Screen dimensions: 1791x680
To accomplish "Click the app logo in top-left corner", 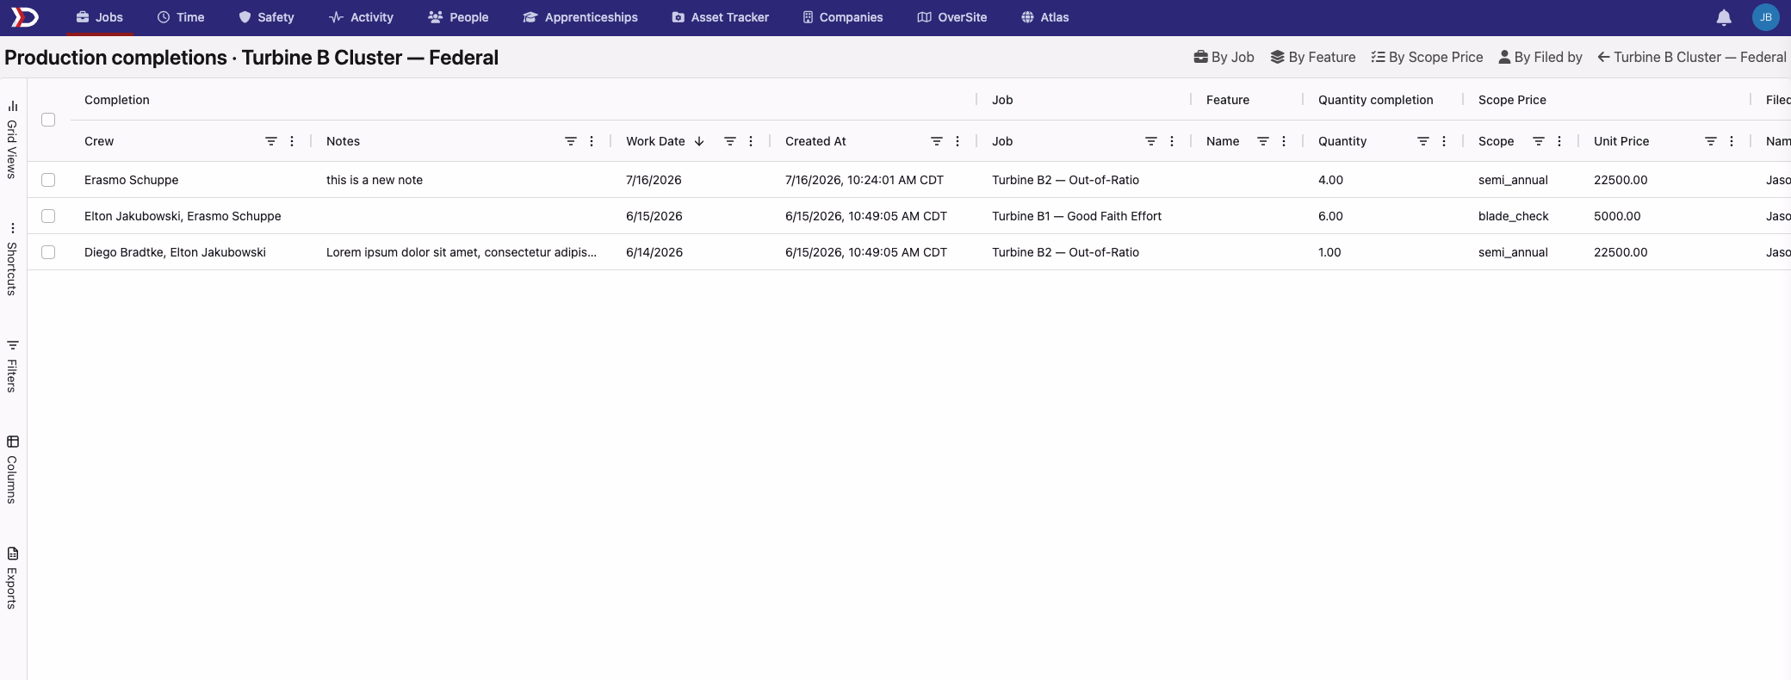I will click(x=24, y=17).
